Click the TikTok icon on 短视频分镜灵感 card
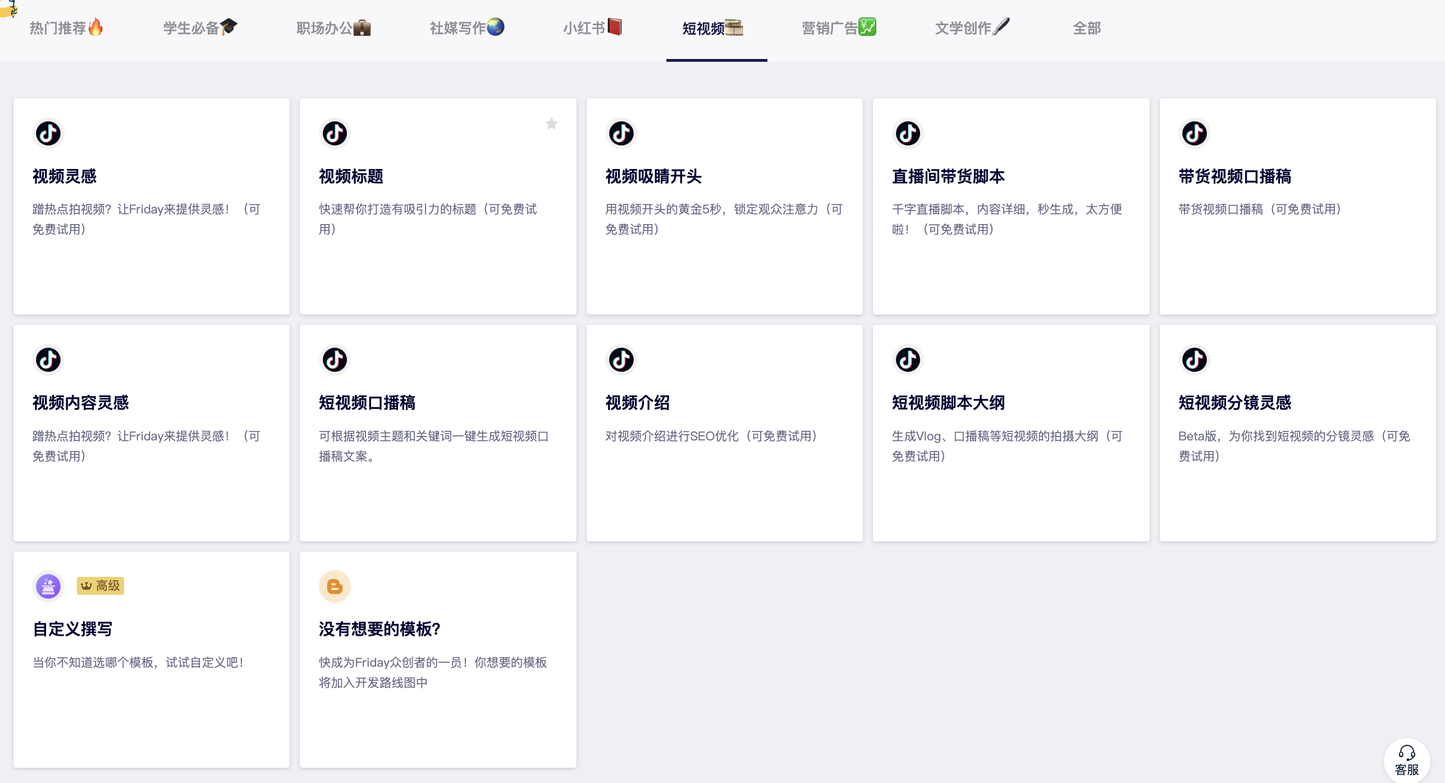The height and width of the screenshot is (783, 1445). (x=1194, y=360)
